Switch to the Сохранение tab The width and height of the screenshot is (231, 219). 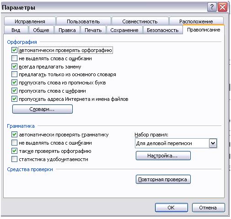pyautogui.click(x=124, y=30)
